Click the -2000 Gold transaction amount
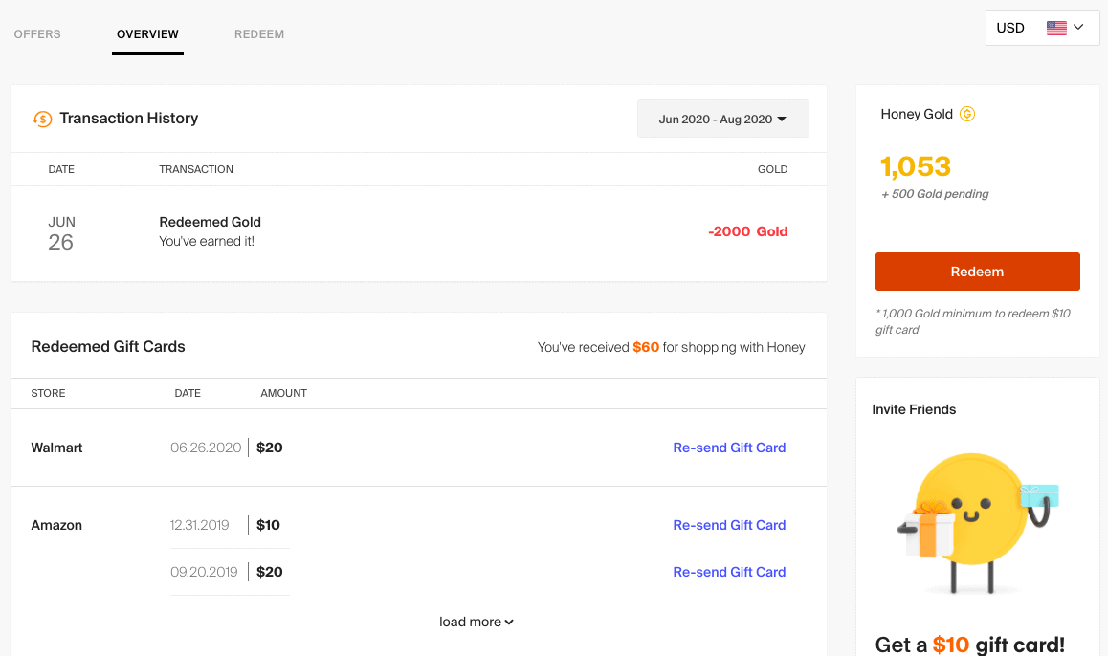The image size is (1108, 656). click(747, 231)
